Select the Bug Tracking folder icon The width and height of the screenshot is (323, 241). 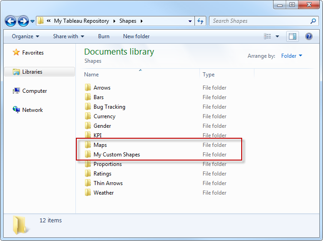88,106
